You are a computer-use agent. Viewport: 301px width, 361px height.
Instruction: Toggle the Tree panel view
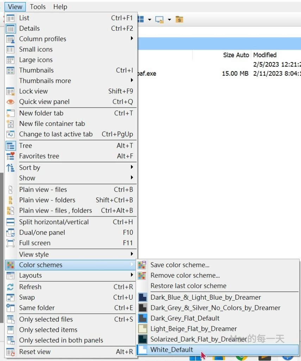[x=25, y=146]
